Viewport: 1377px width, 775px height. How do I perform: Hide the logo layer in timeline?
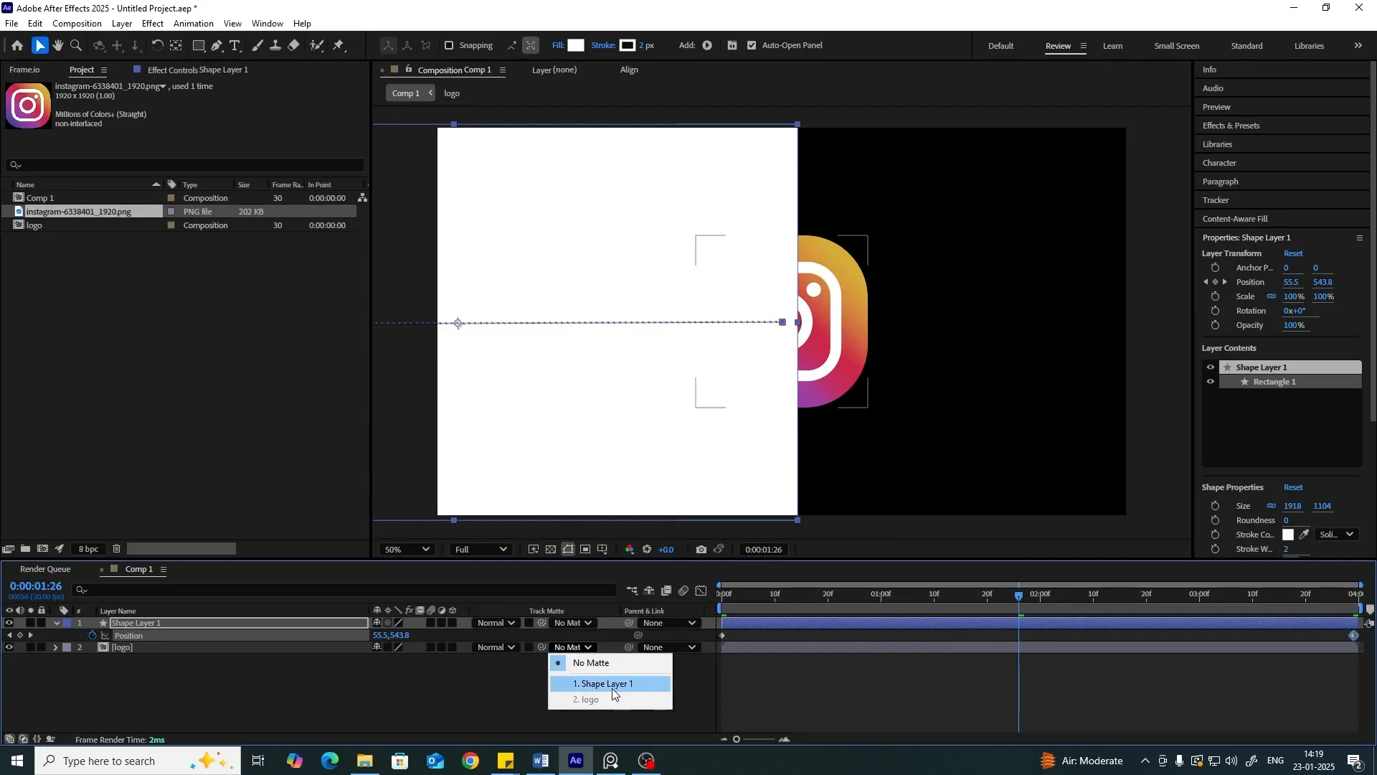point(9,647)
